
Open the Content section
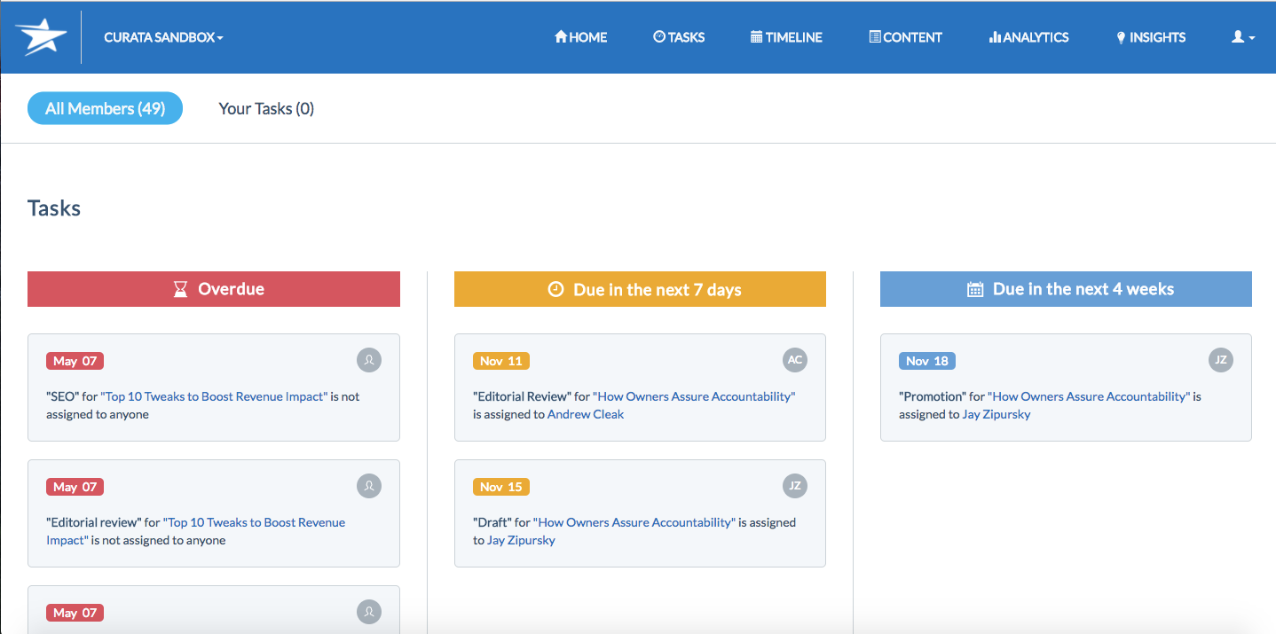pos(905,37)
